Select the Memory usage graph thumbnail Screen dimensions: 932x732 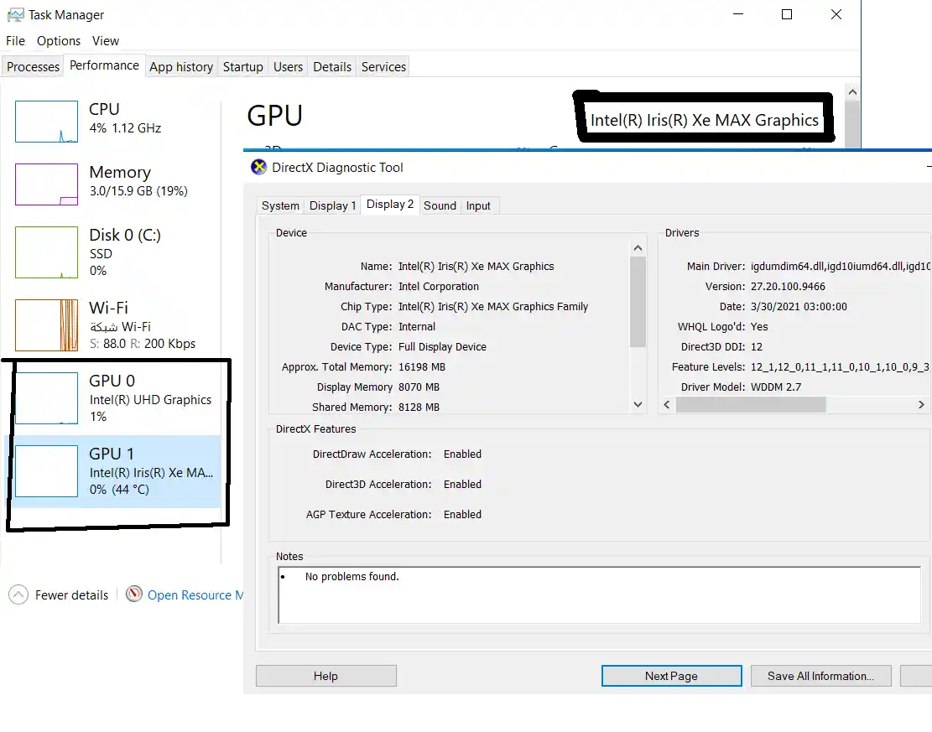pyautogui.click(x=46, y=184)
